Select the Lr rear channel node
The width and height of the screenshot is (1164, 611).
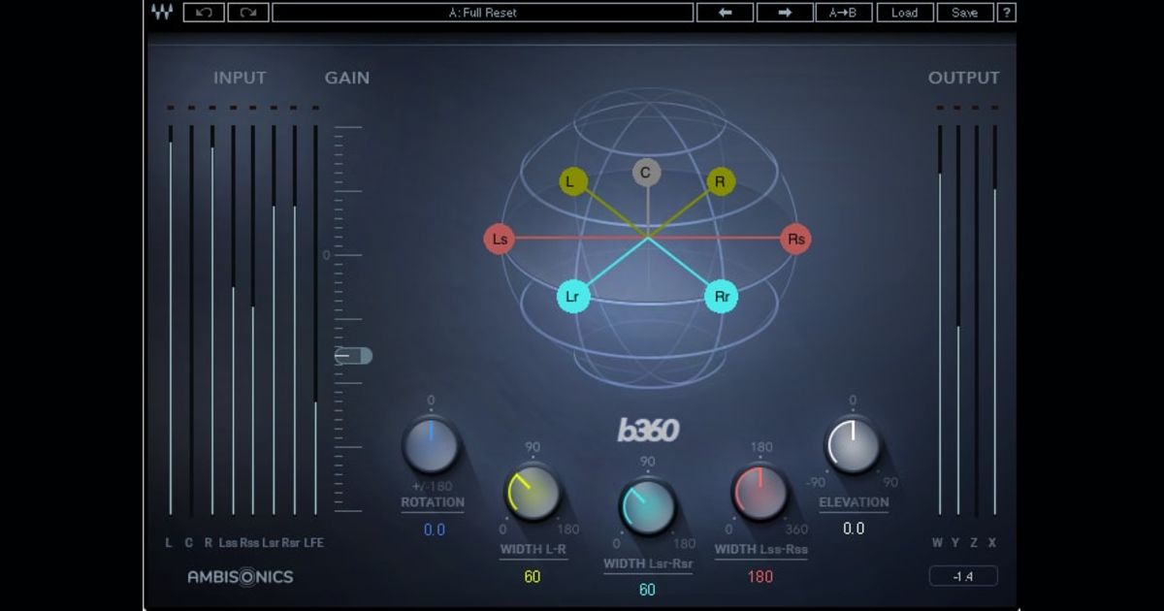click(x=572, y=298)
